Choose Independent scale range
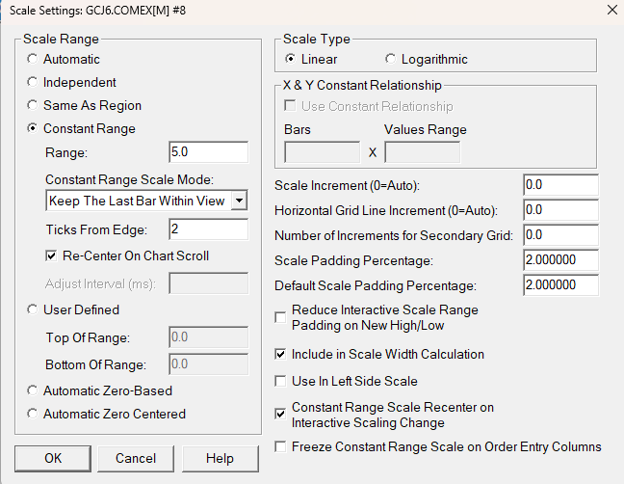624x484 pixels. [34, 83]
